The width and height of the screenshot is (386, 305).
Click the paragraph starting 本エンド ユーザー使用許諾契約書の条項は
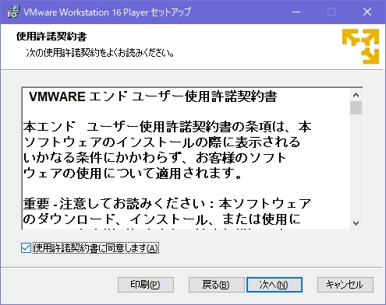click(167, 150)
